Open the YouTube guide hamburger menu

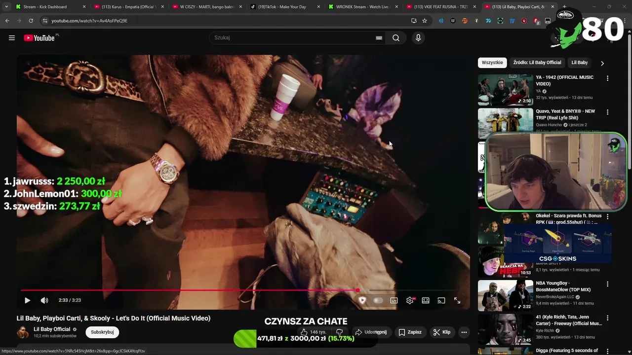pyautogui.click(x=12, y=38)
